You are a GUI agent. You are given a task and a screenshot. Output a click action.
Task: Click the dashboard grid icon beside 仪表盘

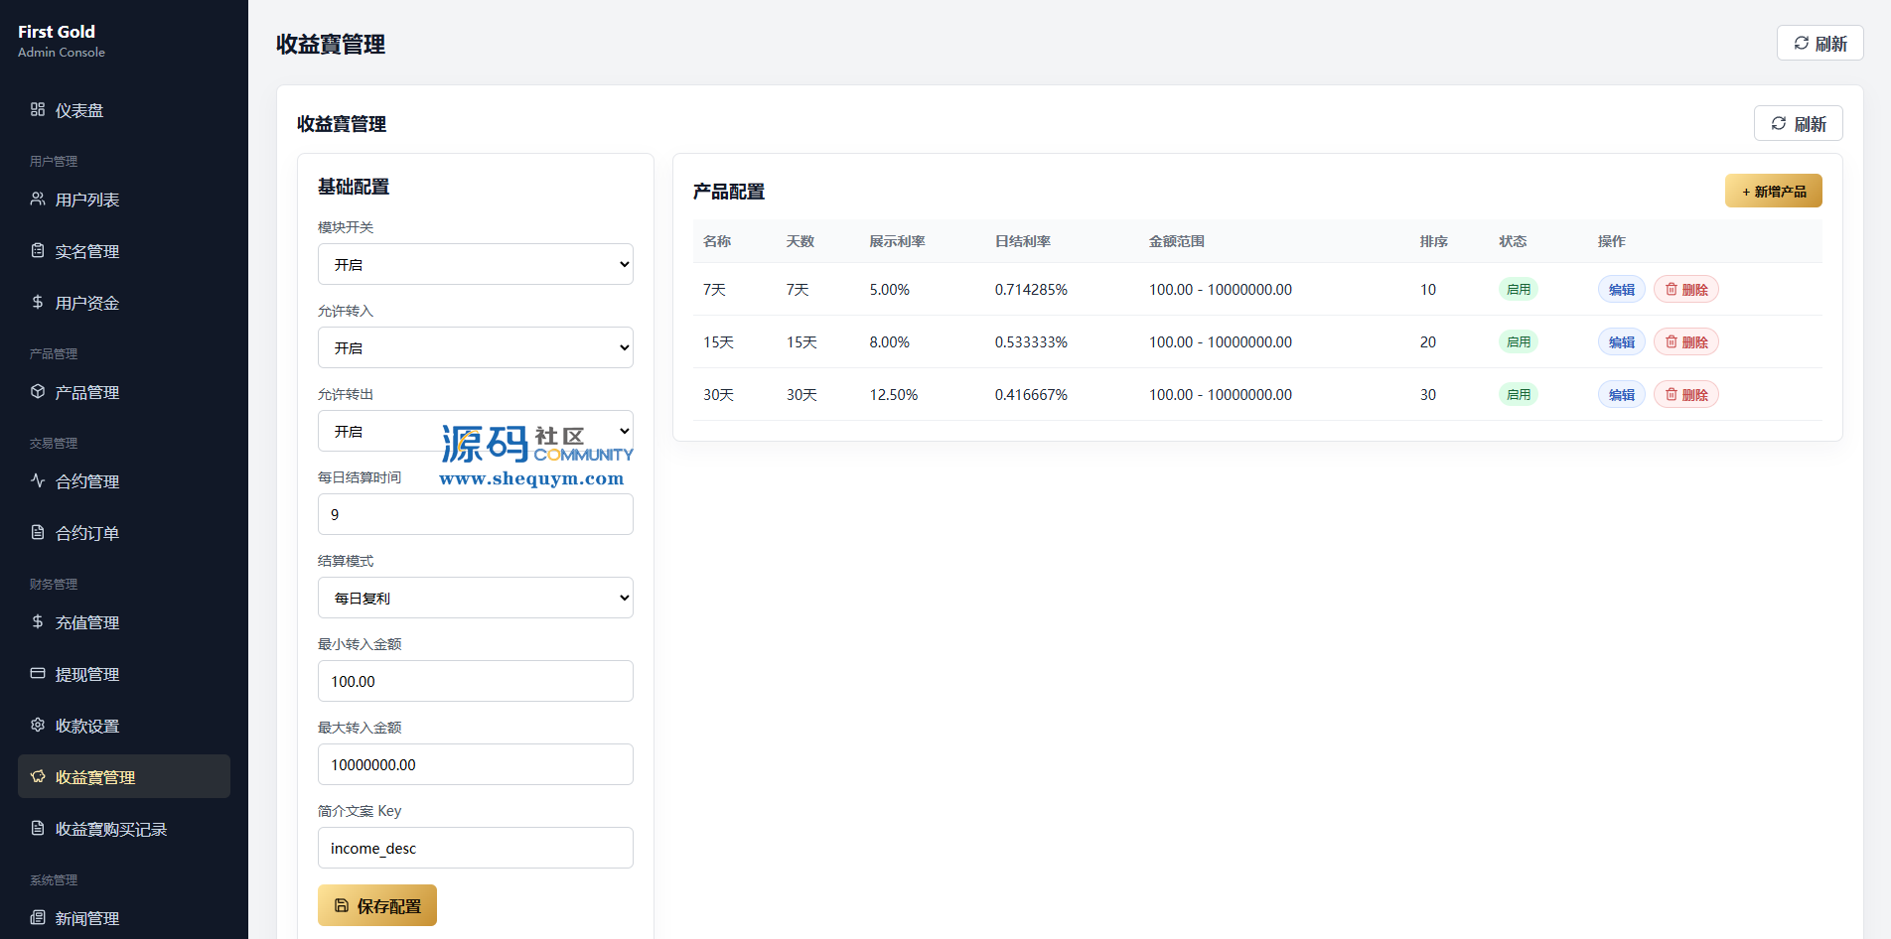[38, 109]
